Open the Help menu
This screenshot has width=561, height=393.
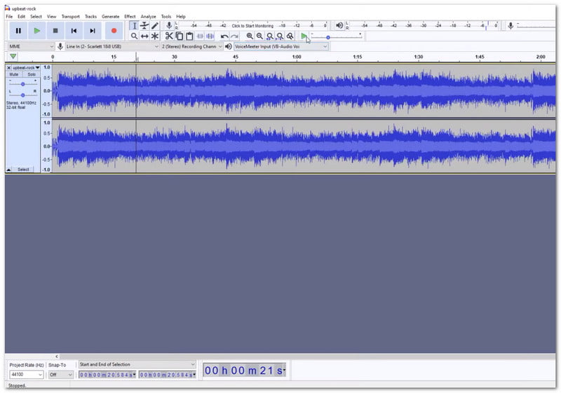(181, 16)
